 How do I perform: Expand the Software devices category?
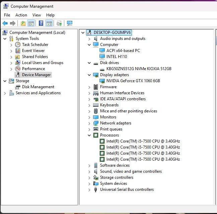(x=89, y=166)
